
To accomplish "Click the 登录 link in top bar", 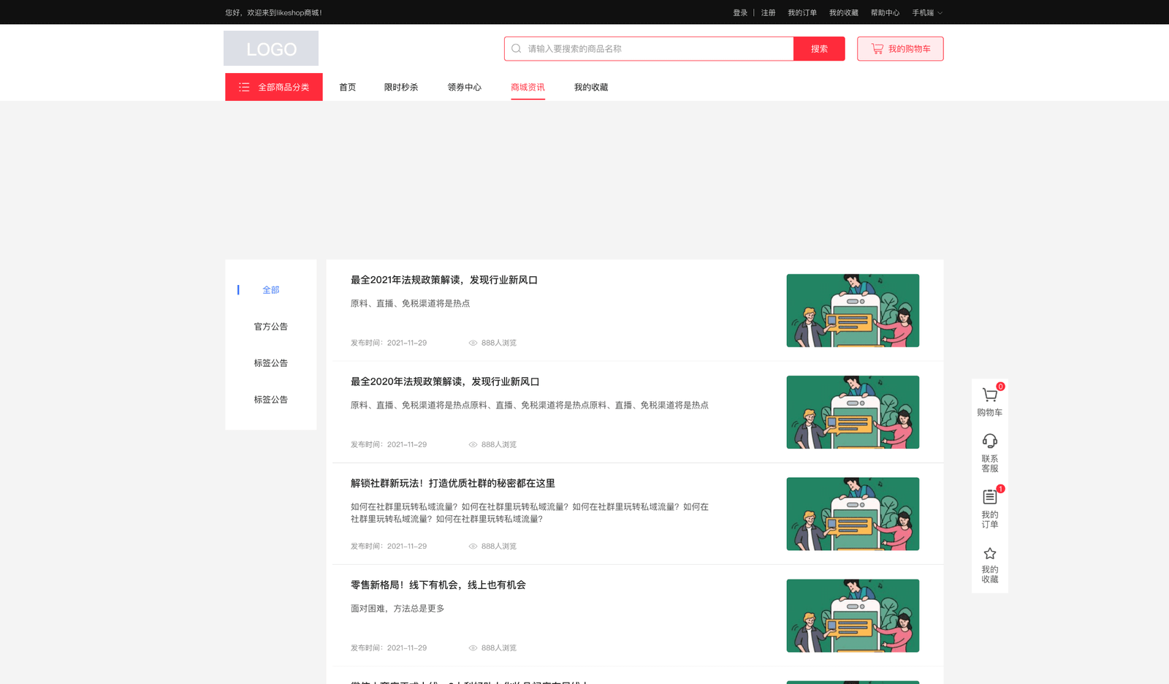I will click(x=740, y=13).
